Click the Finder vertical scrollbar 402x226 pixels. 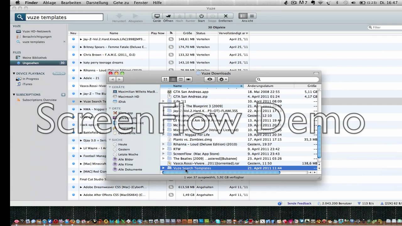point(319,142)
